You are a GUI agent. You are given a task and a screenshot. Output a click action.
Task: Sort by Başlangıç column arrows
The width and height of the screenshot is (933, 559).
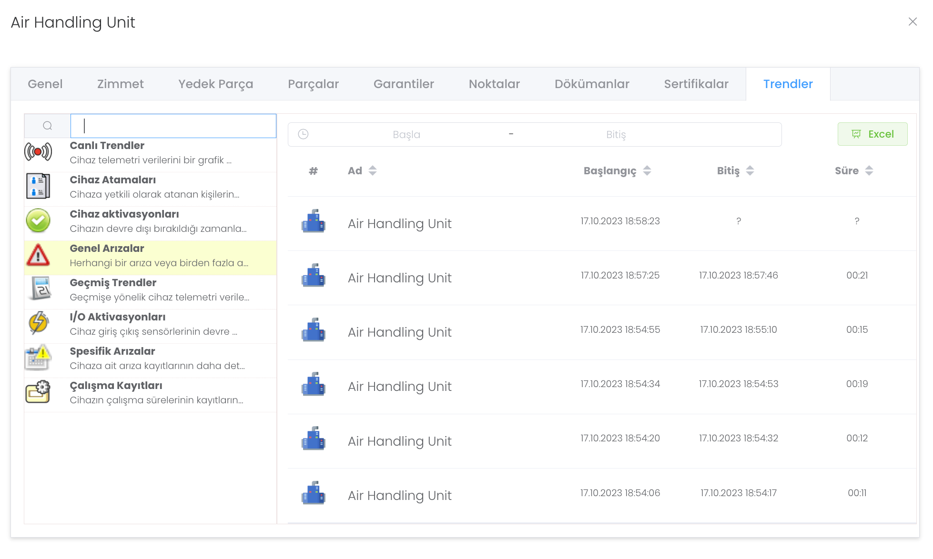tap(647, 170)
